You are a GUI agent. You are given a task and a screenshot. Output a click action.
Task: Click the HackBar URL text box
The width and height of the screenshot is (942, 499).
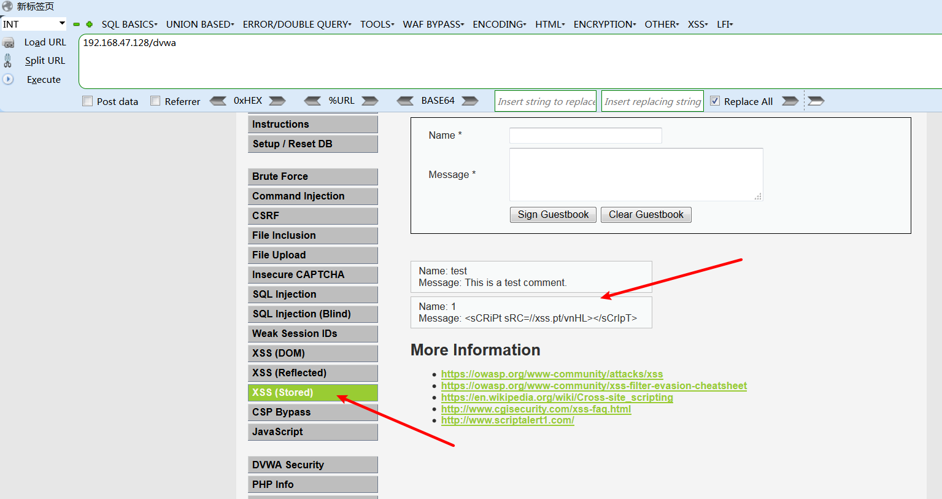(x=511, y=61)
